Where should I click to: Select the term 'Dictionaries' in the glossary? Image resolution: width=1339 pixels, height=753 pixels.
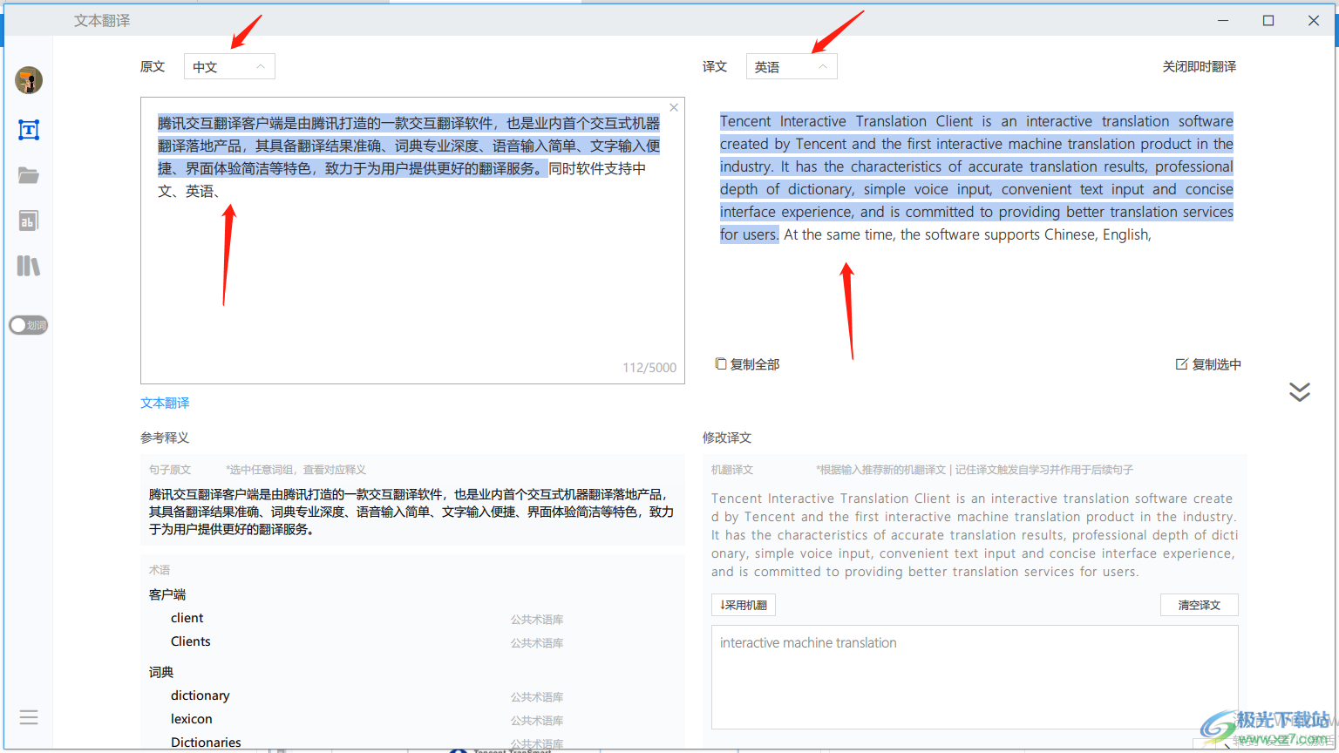point(206,743)
